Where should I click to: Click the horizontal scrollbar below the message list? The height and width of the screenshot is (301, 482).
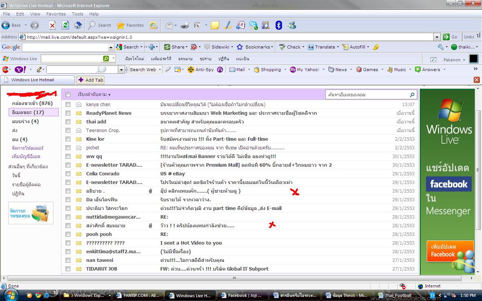click(x=234, y=278)
